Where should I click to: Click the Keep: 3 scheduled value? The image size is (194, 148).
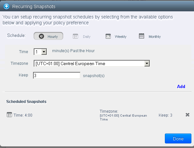tap(165, 115)
